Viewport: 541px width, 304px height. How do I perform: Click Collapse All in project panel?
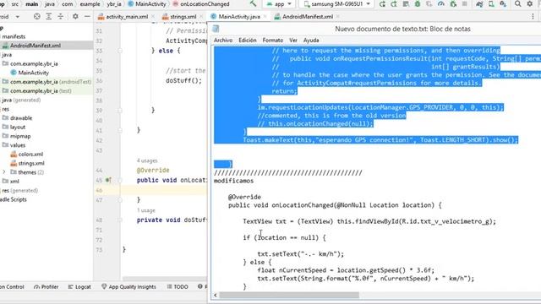(60, 17)
